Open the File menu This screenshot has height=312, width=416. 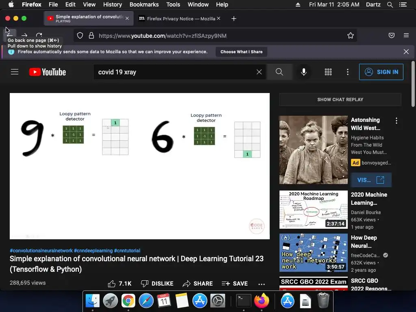coord(53,4)
